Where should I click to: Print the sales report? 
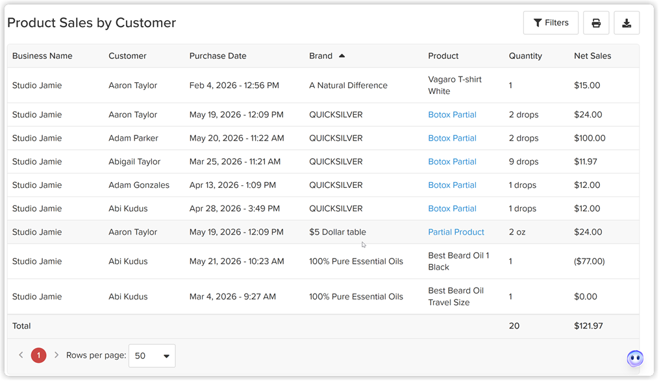596,23
